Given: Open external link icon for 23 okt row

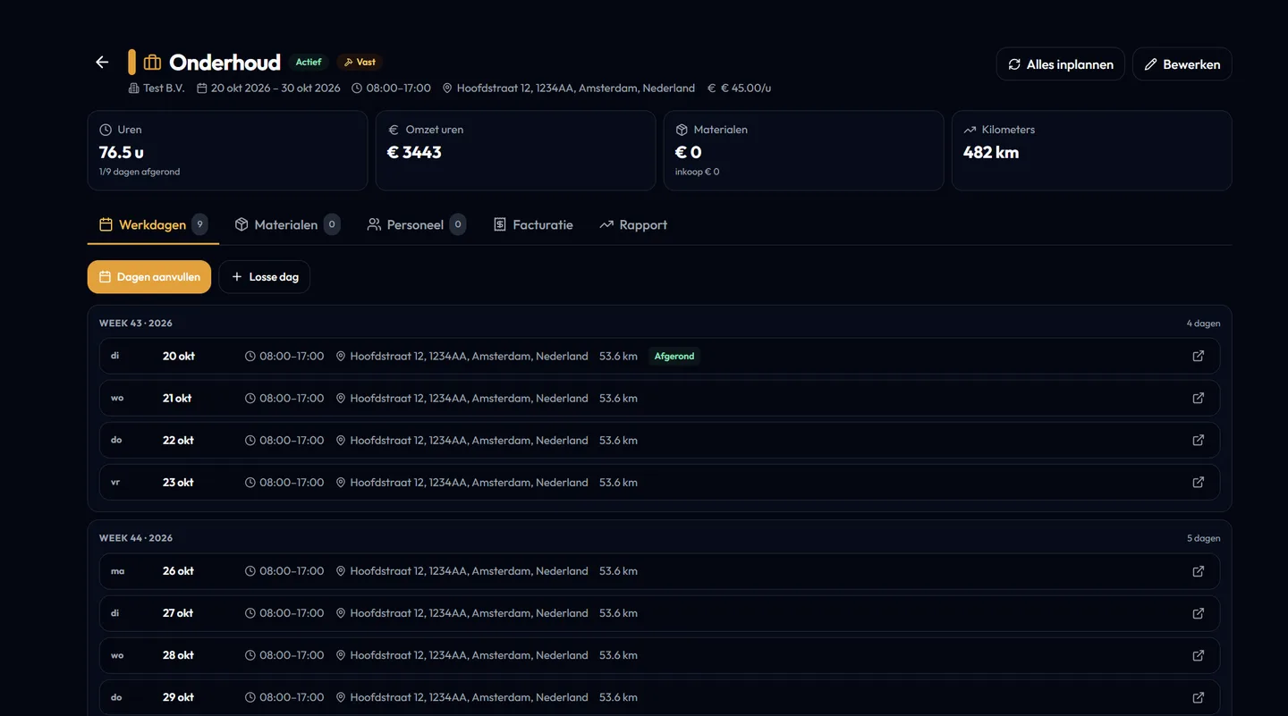Looking at the screenshot, I should pyautogui.click(x=1199, y=482).
